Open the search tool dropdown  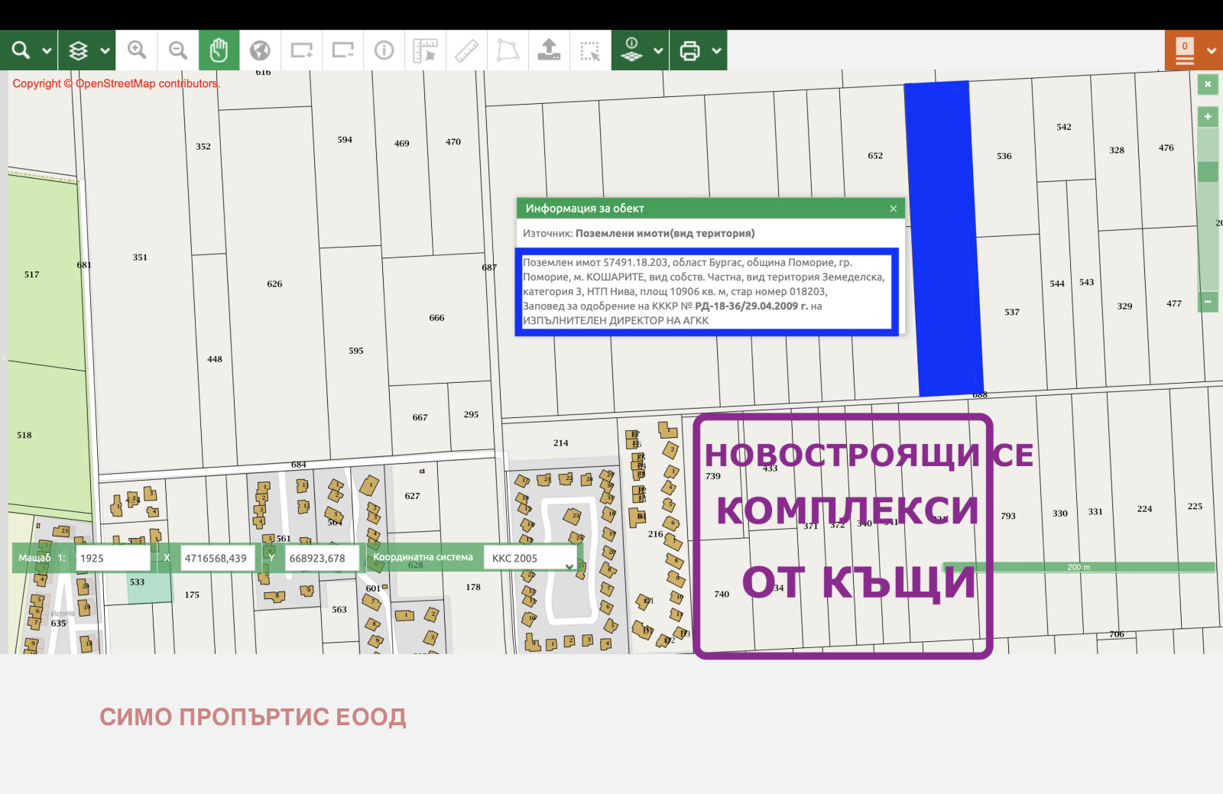click(47, 50)
